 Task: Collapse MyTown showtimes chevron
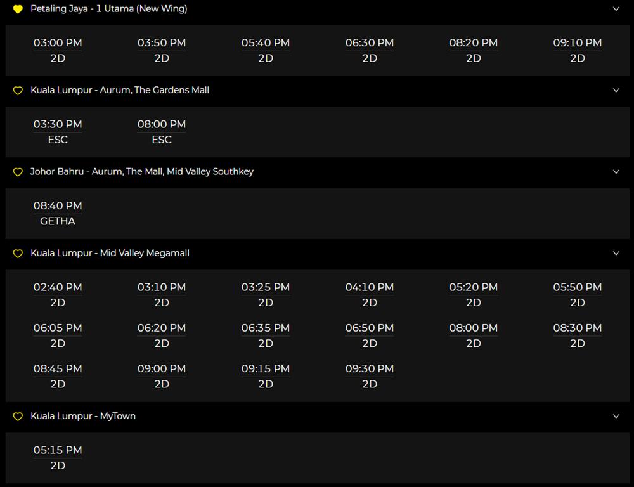click(616, 416)
